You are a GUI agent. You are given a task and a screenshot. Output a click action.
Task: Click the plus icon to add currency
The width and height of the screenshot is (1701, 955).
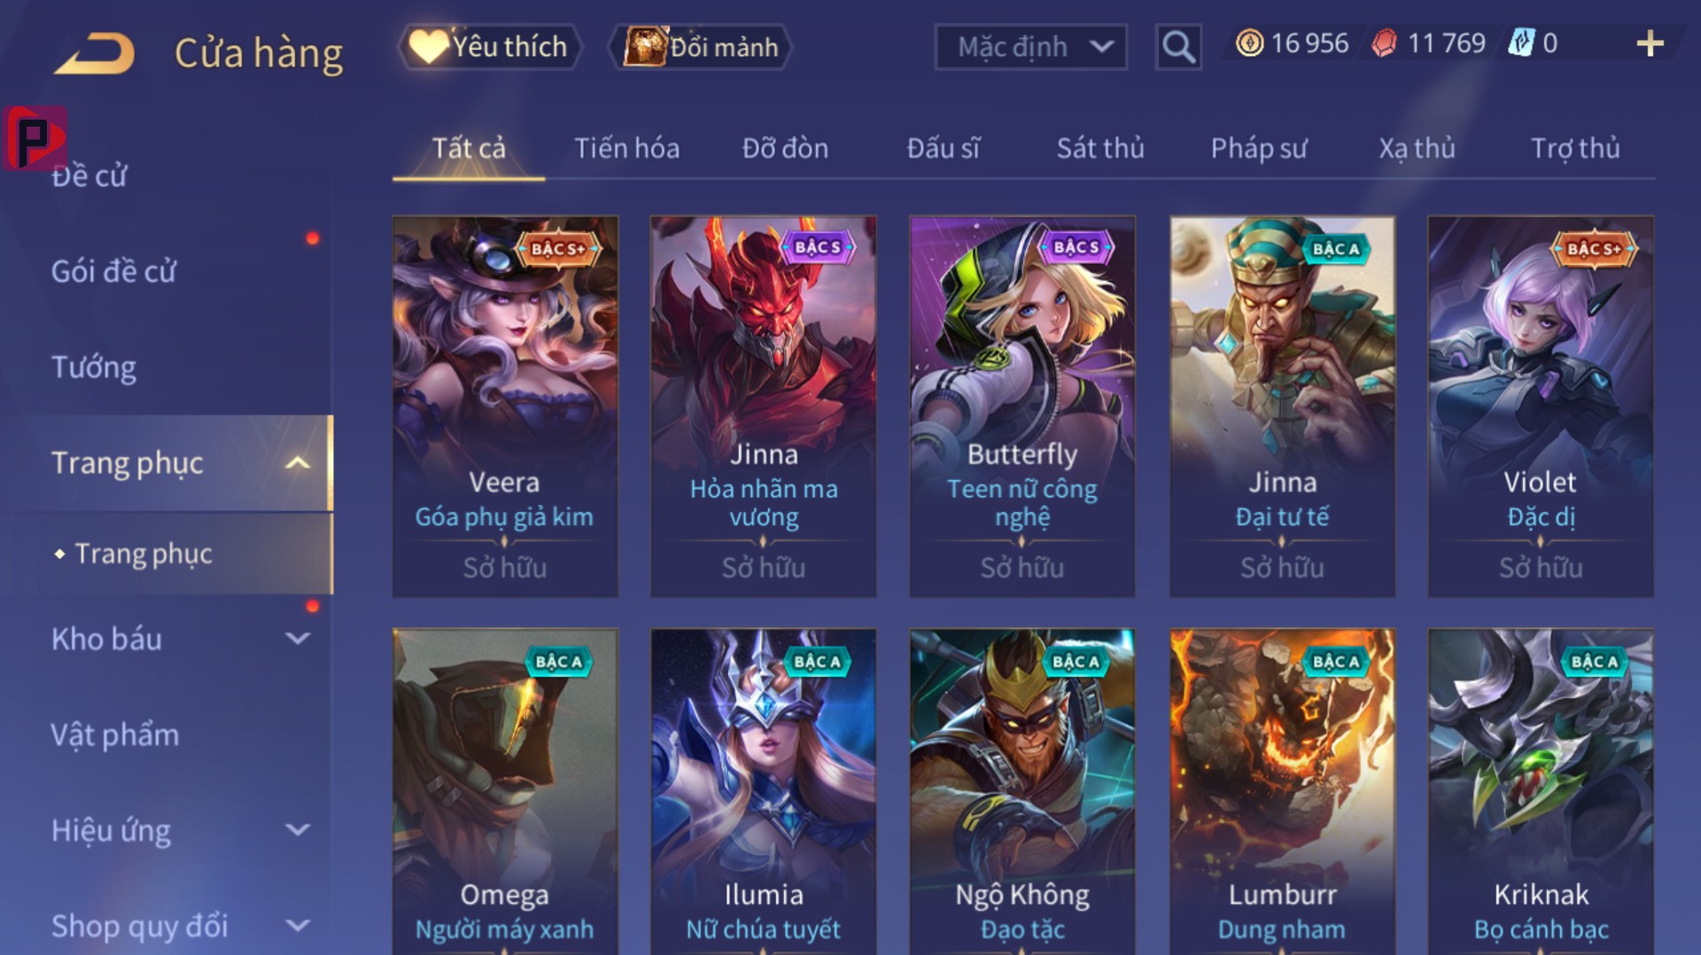point(1650,43)
